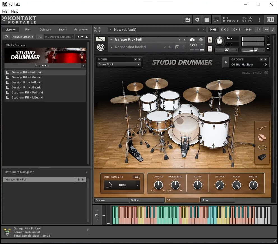Click the DECAY knob
This screenshot has width=278, height=244.
pos(253,185)
